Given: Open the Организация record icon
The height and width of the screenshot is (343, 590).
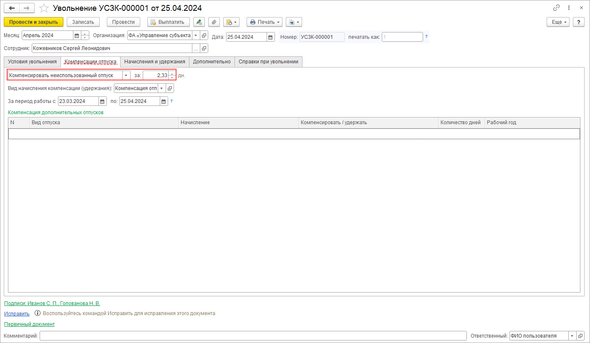Looking at the screenshot, I should (204, 35).
